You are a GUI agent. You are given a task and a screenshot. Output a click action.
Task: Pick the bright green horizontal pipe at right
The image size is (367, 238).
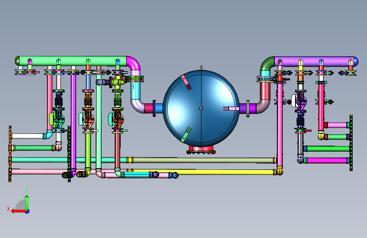click(x=328, y=149)
